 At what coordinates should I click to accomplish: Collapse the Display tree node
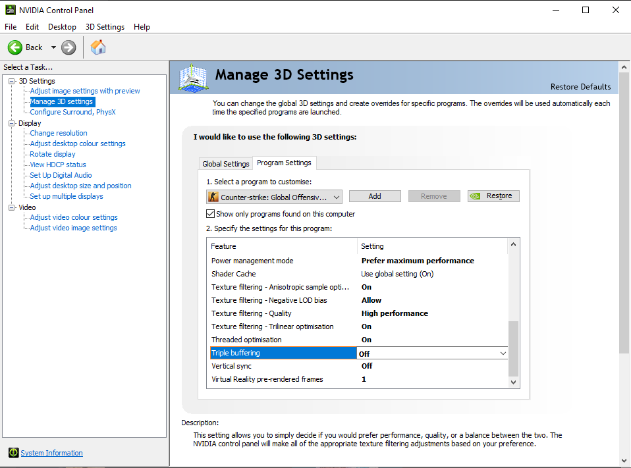[11, 123]
